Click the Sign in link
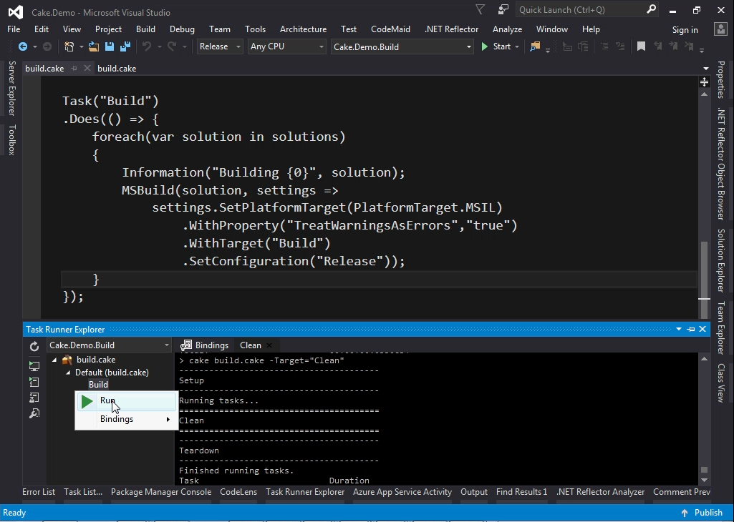This screenshot has height=522, width=734. click(685, 29)
